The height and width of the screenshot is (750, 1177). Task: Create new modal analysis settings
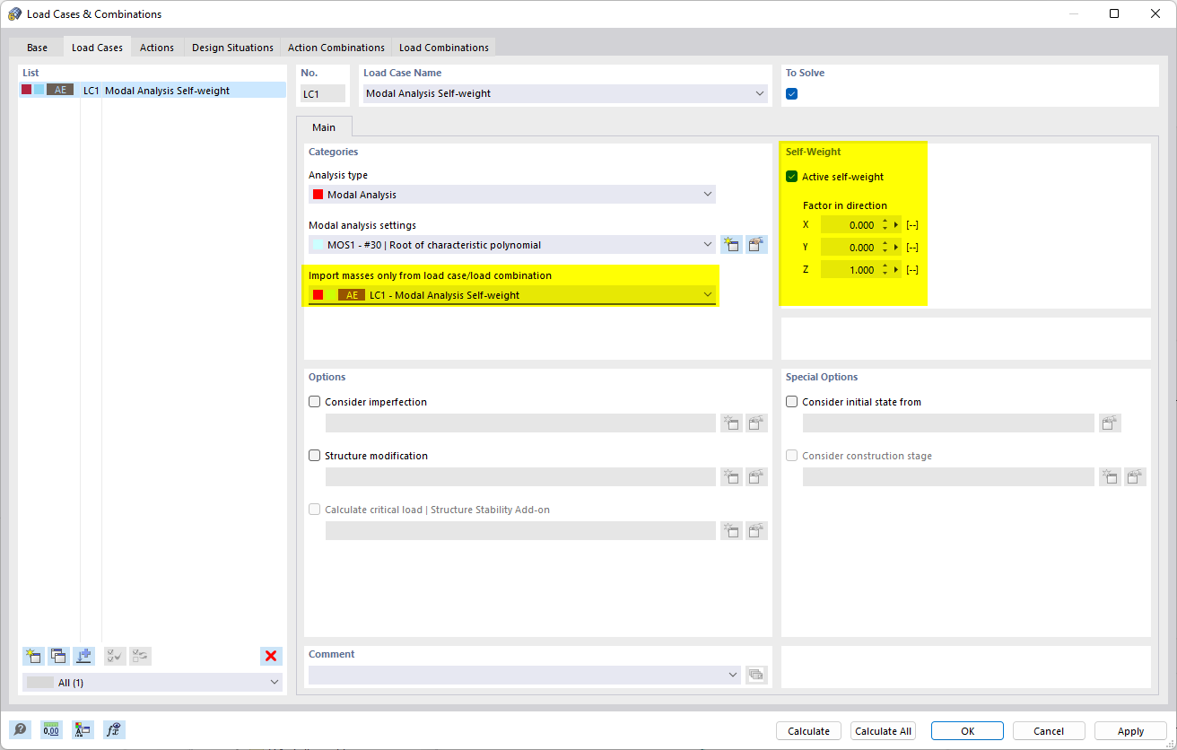click(731, 245)
